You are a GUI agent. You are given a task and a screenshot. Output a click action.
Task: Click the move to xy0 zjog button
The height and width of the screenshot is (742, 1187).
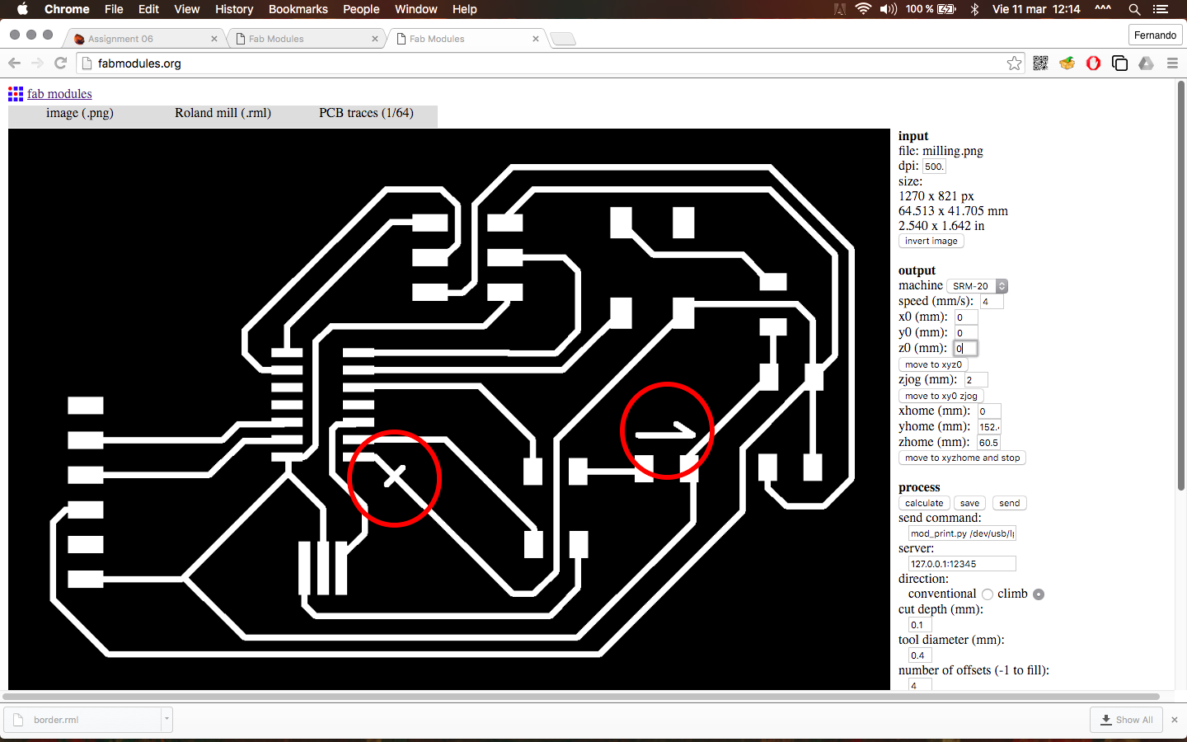(x=941, y=396)
